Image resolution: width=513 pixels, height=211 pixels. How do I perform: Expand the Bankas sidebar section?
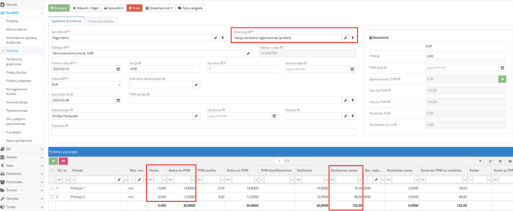click(22, 157)
